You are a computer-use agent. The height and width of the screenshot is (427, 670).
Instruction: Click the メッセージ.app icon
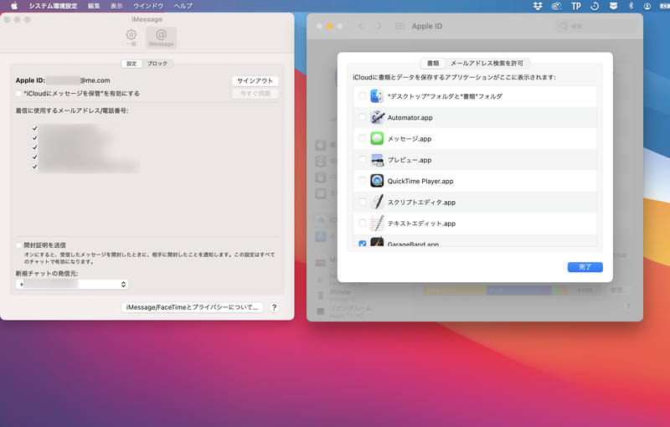377,138
